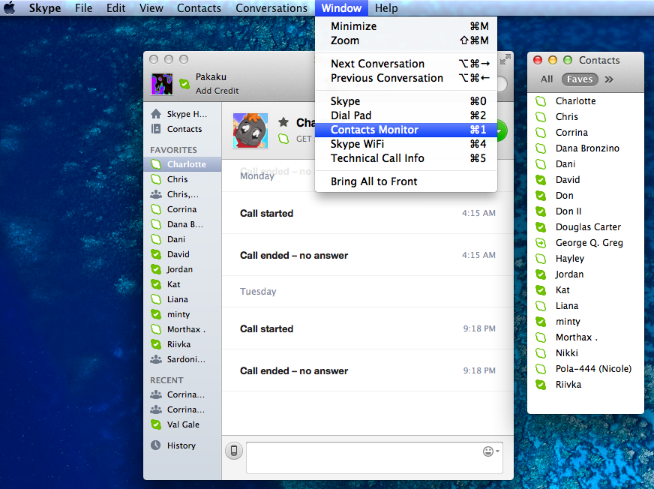Select Riivka in Contacts monitor window

pos(586,385)
